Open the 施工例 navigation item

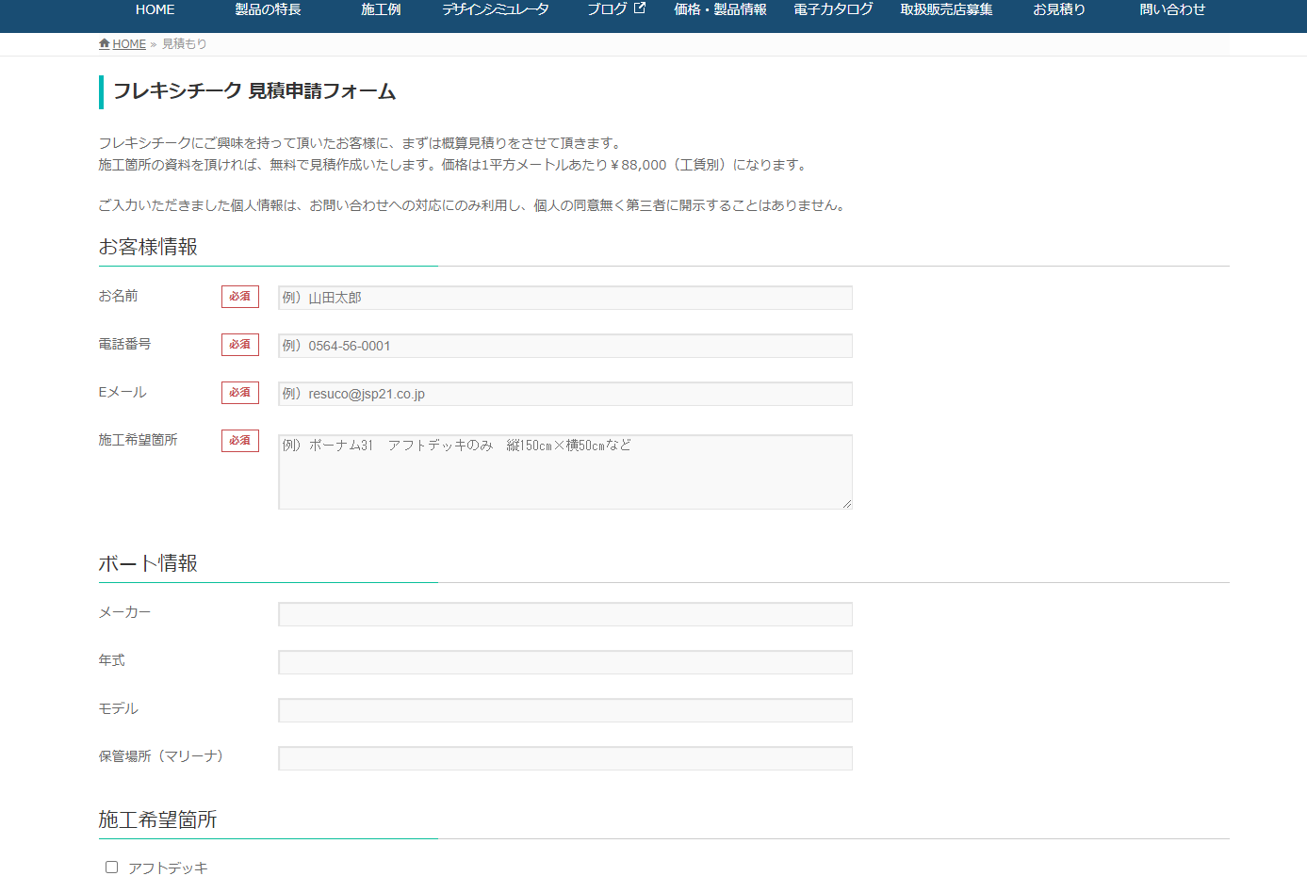click(381, 9)
